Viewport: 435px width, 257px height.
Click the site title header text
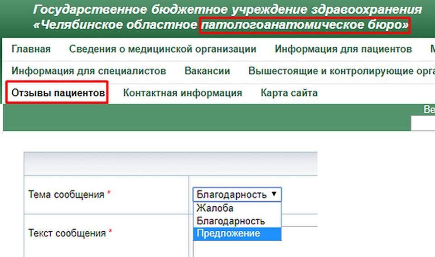pyautogui.click(x=227, y=17)
